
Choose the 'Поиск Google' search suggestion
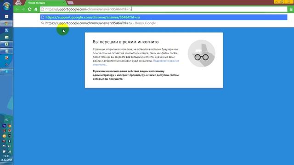(x=164, y=23)
